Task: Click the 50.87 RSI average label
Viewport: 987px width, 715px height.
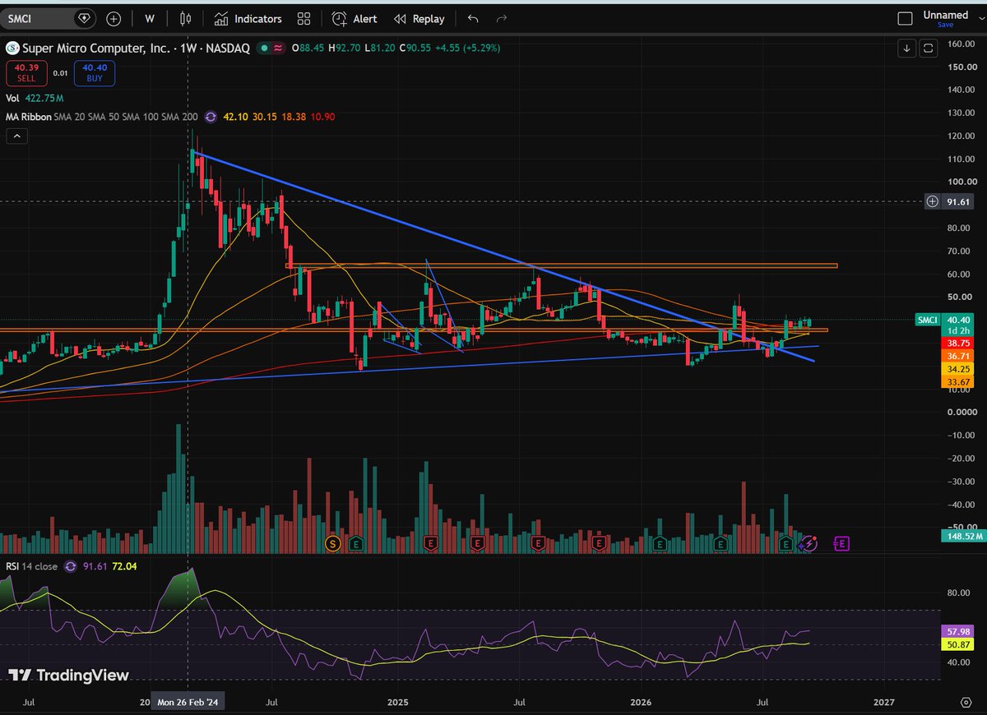Action: point(957,643)
